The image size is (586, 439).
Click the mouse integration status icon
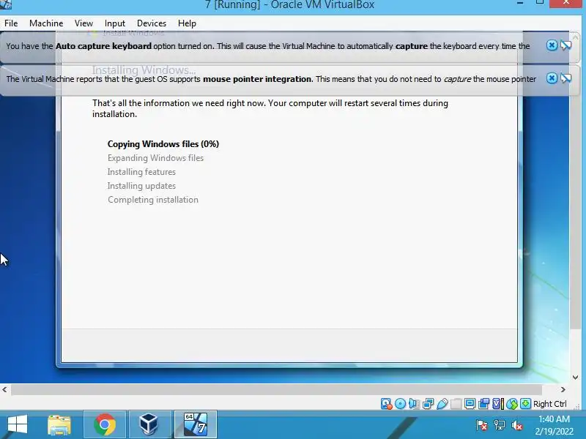512,404
